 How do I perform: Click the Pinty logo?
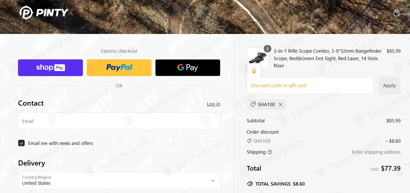[44, 12]
